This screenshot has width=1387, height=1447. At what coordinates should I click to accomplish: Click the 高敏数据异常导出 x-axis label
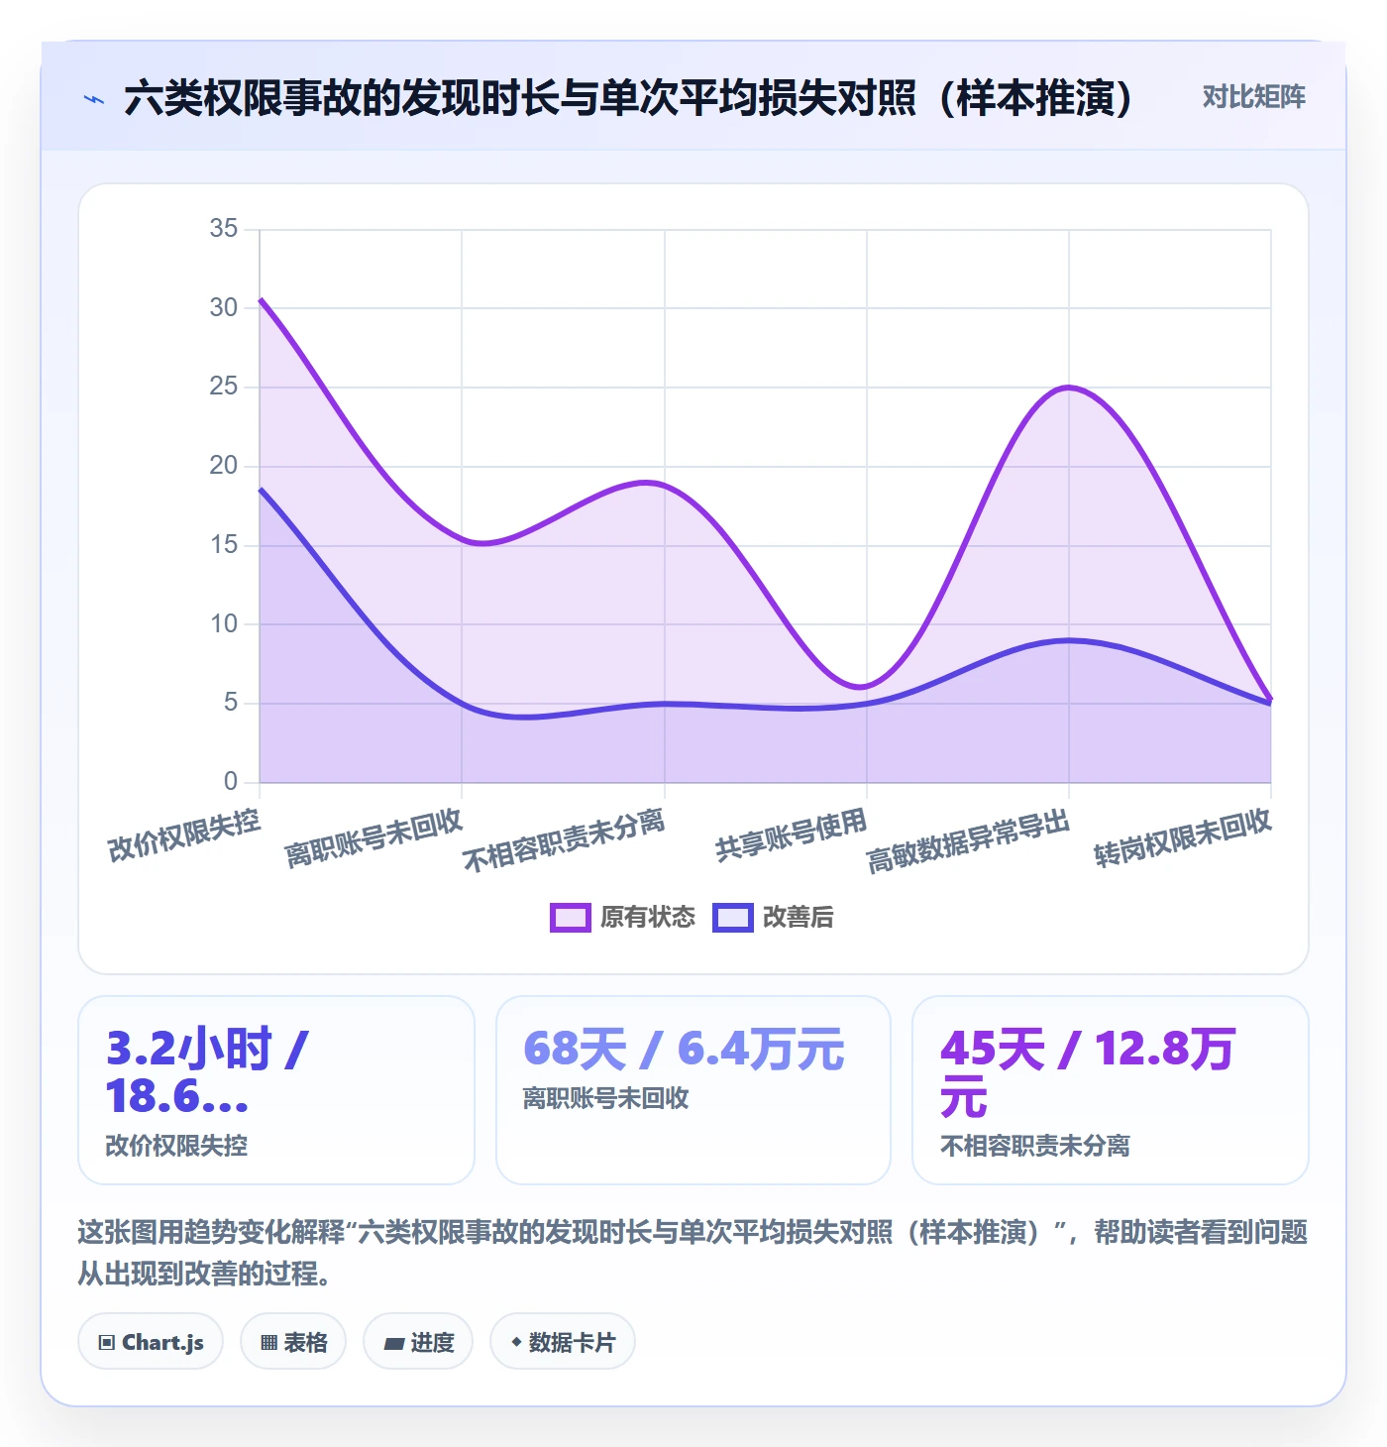click(969, 840)
